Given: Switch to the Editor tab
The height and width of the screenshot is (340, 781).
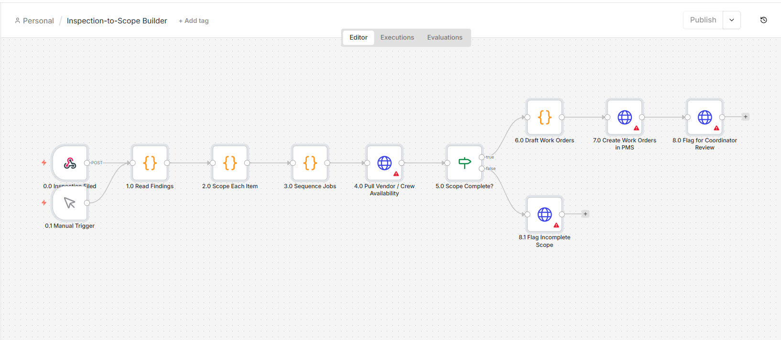Looking at the screenshot, I should [358, 37].
